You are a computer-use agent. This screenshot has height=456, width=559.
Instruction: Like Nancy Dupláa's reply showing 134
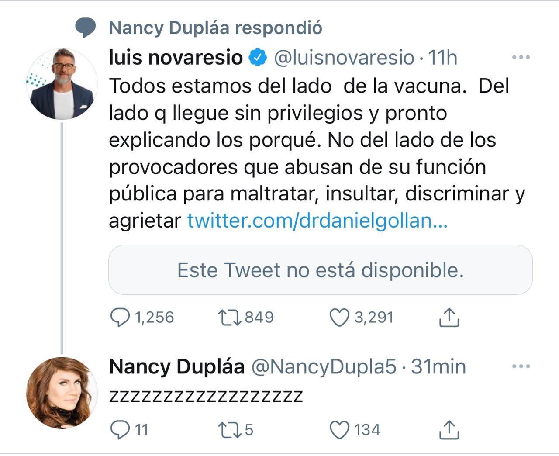340,429
